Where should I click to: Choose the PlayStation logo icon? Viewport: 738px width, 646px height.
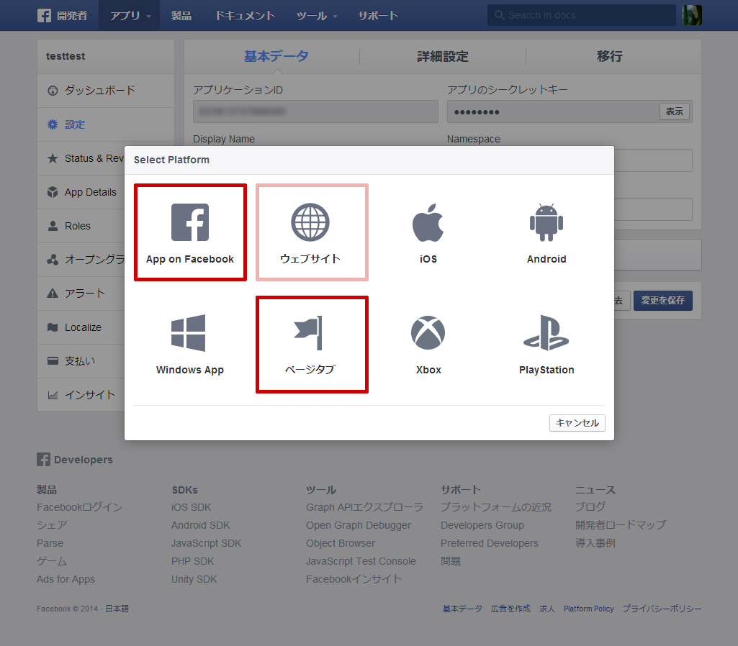[x=546, y=333]
